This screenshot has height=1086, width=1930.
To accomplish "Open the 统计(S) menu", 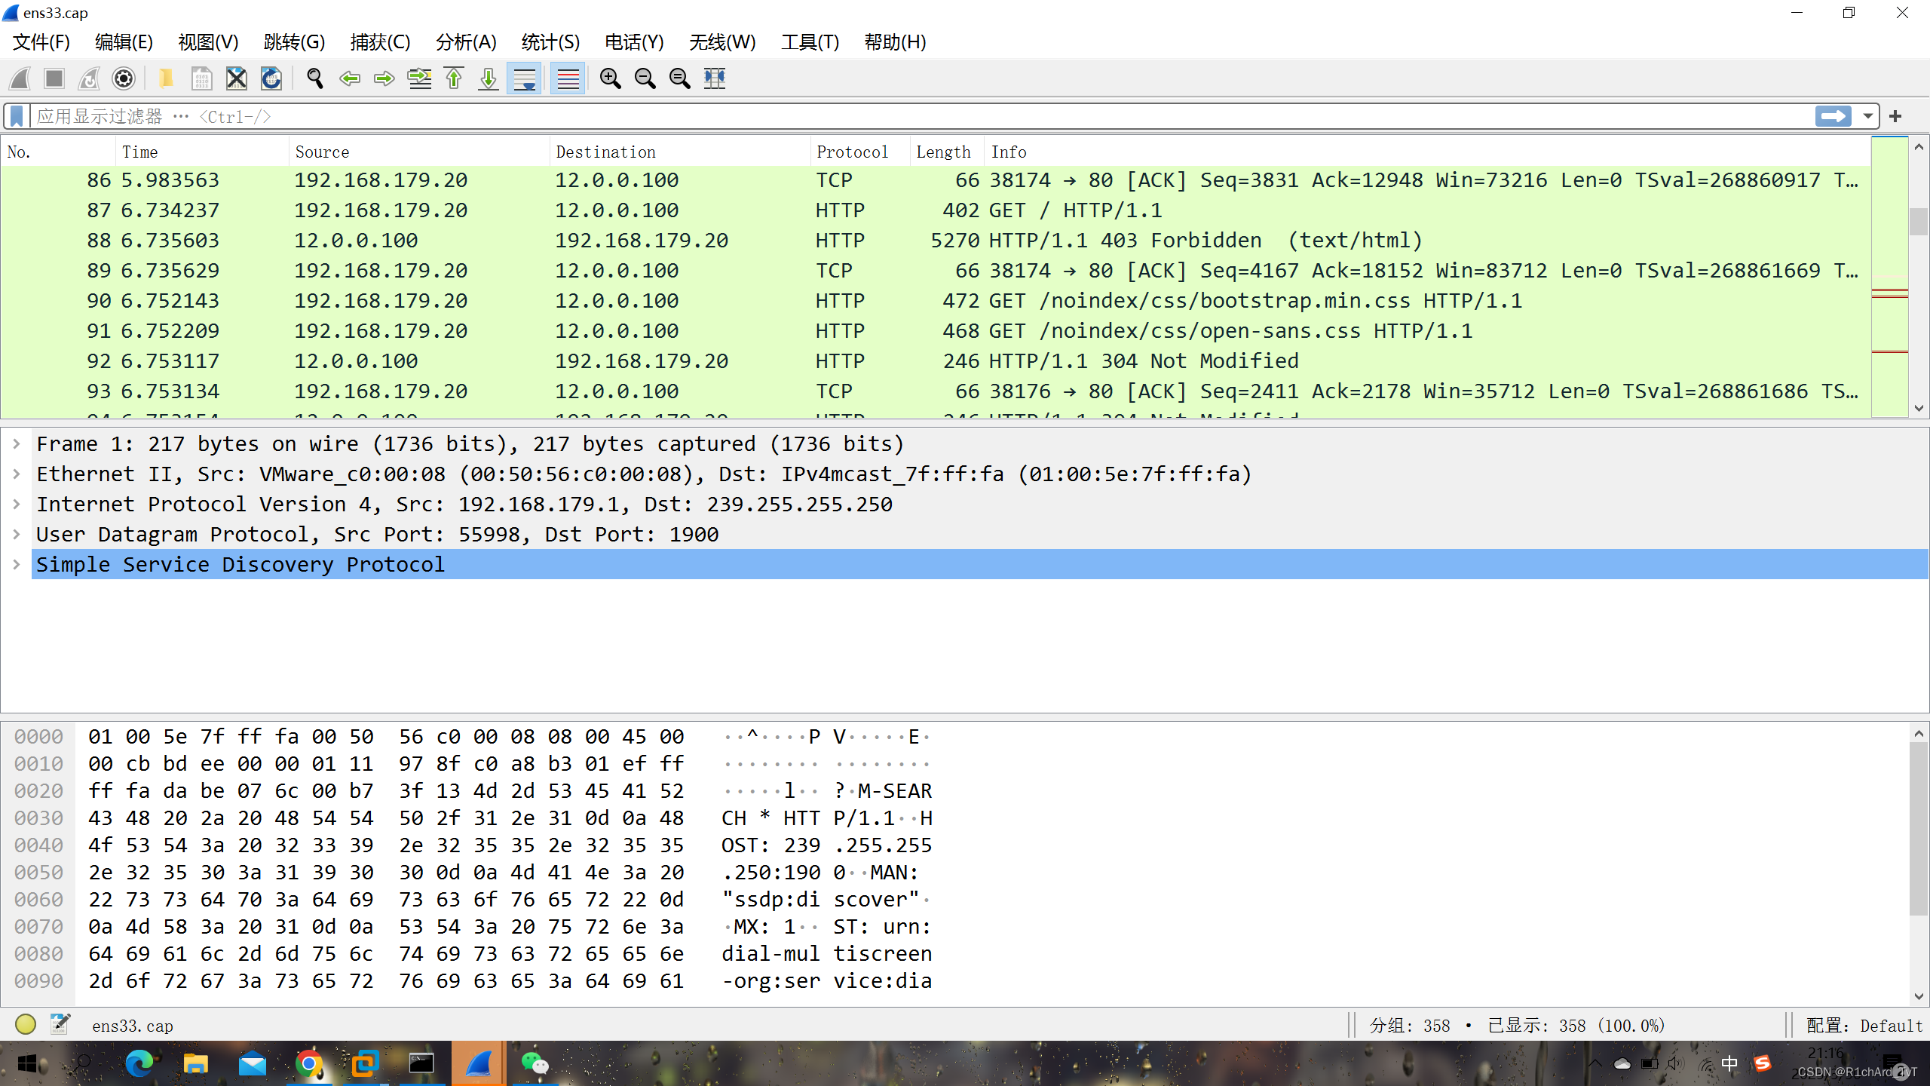I will (550, 42).
